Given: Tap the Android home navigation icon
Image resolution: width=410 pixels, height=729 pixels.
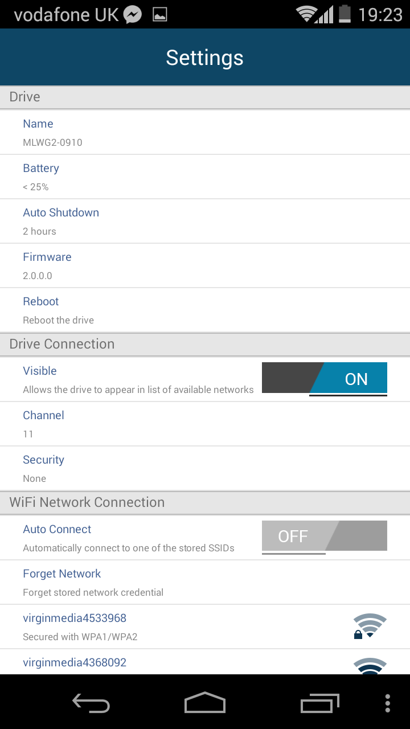Looking at the screenshot, I should 205,703.
